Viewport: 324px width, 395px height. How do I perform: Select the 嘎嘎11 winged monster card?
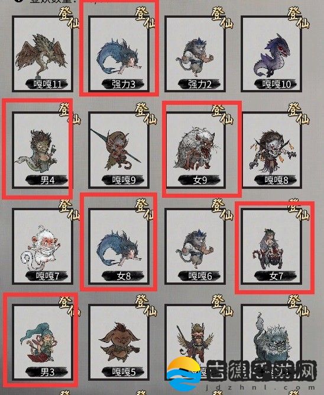[x=43, y=54]
